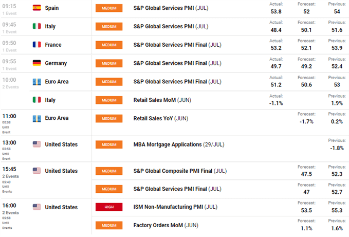Click Germany previous value 52.4

337,66
